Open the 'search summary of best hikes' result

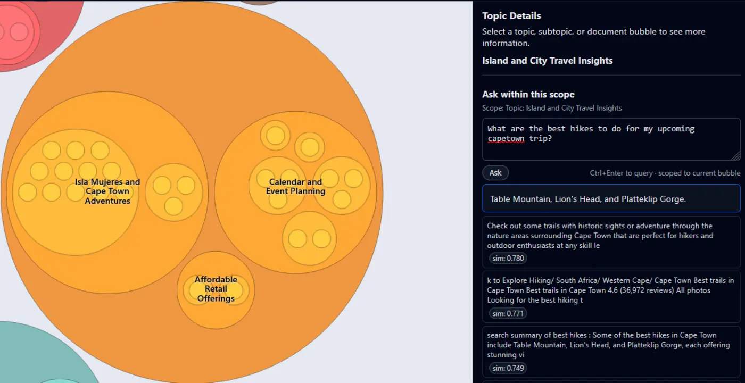coord(610,345)
